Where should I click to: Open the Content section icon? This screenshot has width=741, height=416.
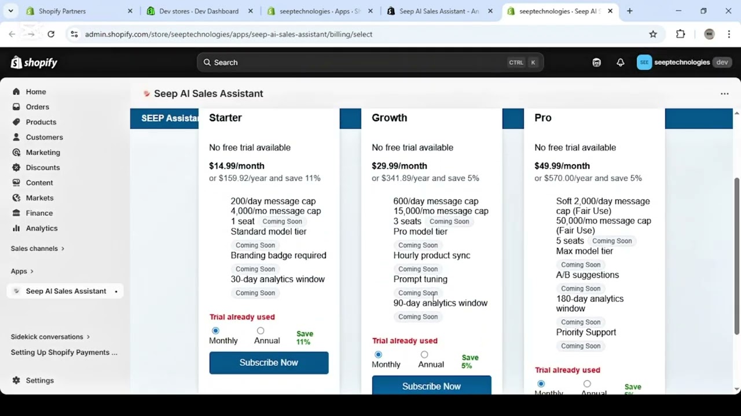tap(16, 183)
